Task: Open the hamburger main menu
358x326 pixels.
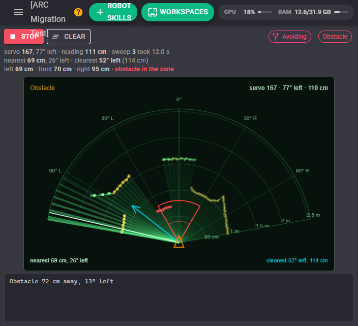Action: click(18, 12)
